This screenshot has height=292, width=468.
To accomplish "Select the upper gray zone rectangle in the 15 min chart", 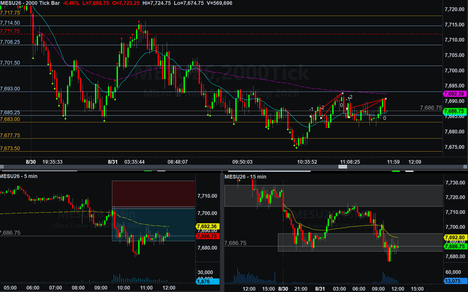I will pyautogui.click(x=334, y=196).
